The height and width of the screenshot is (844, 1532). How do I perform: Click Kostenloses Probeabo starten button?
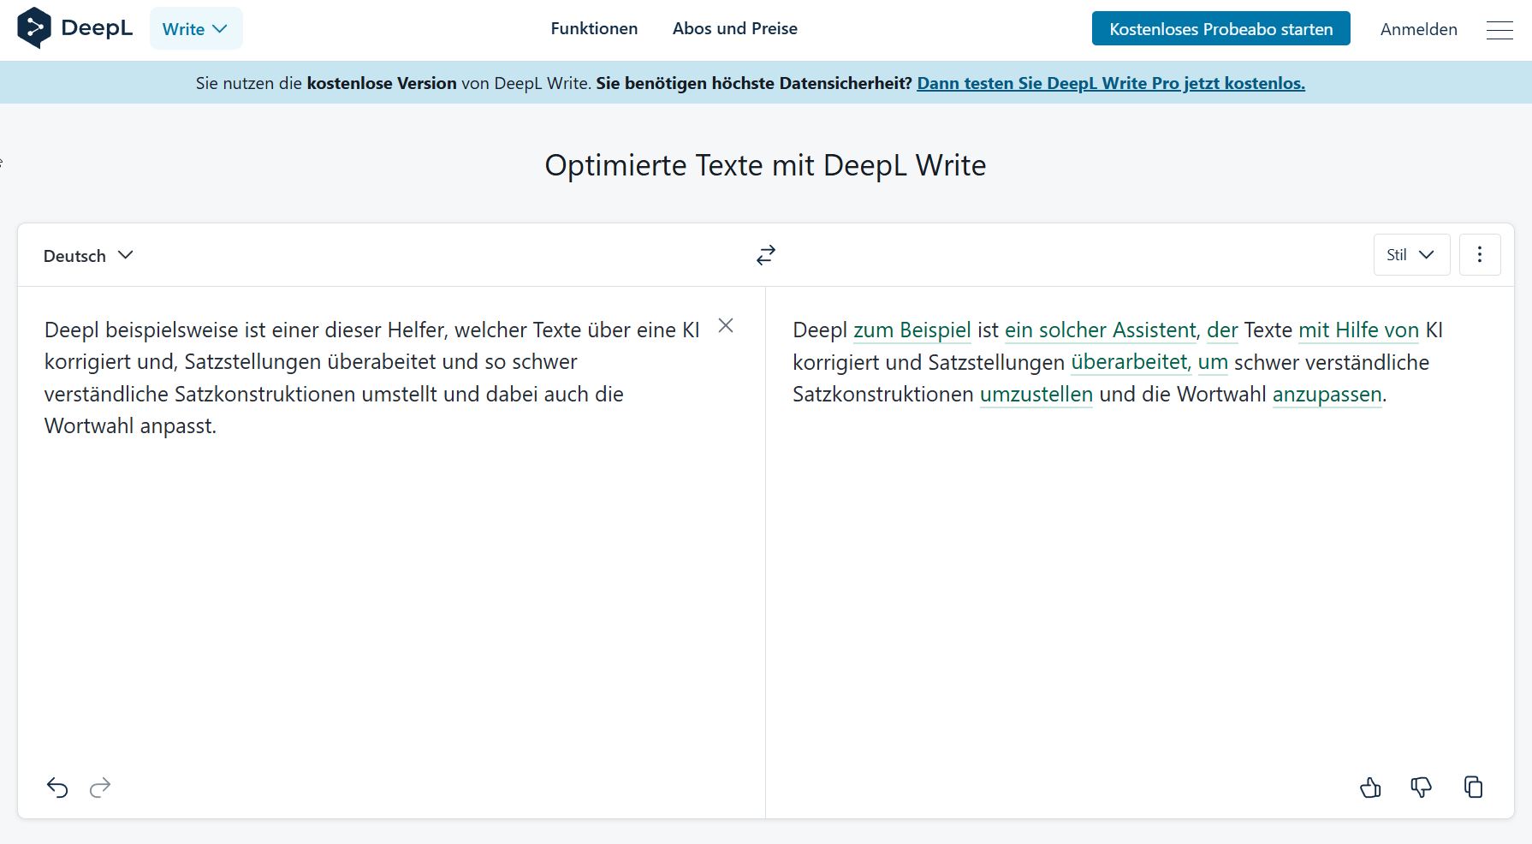click(1220, 29)
